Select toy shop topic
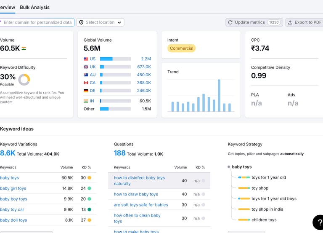This screenshot has width=323, height=233. pos(260,188)
